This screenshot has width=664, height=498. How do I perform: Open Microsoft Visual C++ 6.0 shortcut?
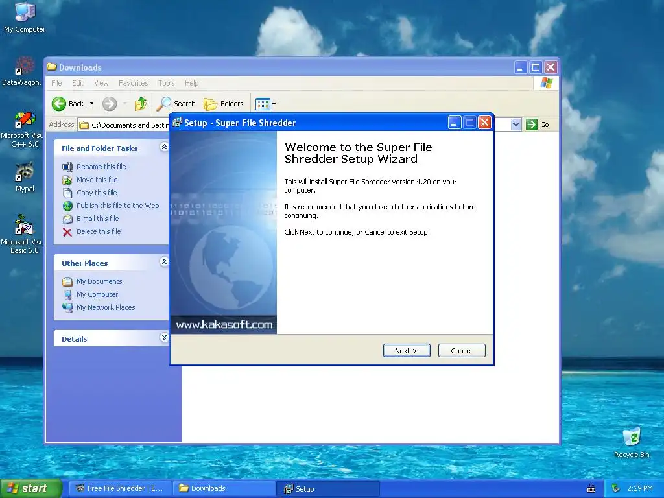22,129
